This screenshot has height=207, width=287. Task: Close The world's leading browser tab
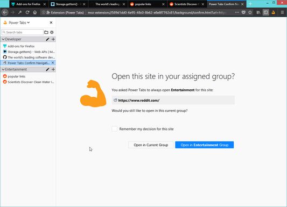pos(124,4)
